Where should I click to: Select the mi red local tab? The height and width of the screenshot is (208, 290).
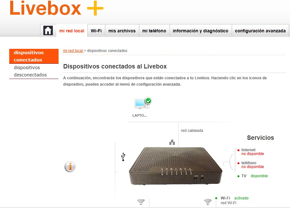[x=72, y=30]
